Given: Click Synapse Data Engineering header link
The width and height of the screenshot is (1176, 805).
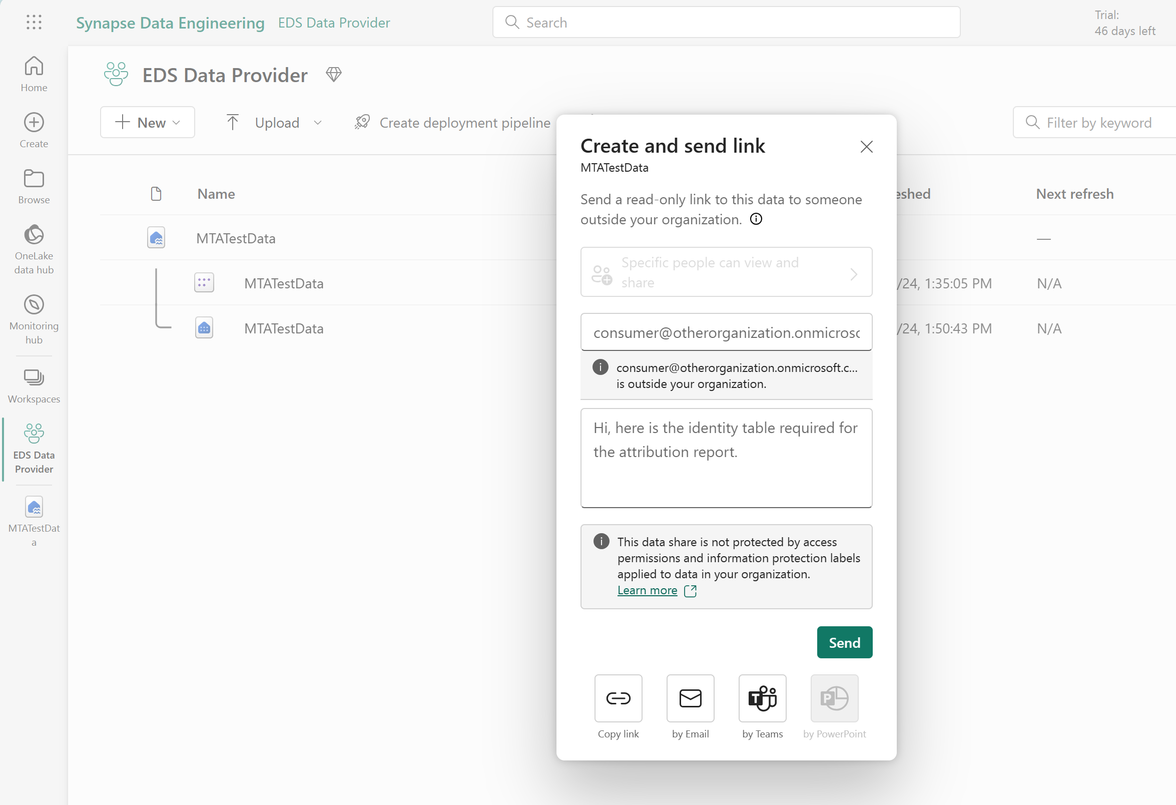Looking at the screenshot, I should tap(170, 23).
